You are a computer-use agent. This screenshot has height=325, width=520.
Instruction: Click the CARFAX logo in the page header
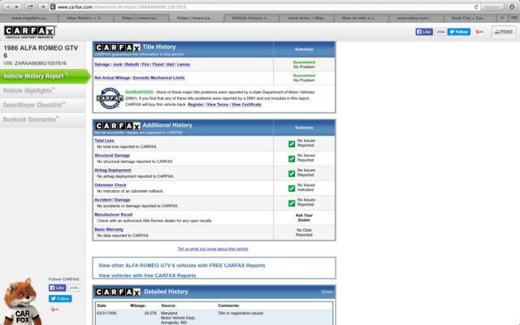pyautogui.click(x=29, y=32)
